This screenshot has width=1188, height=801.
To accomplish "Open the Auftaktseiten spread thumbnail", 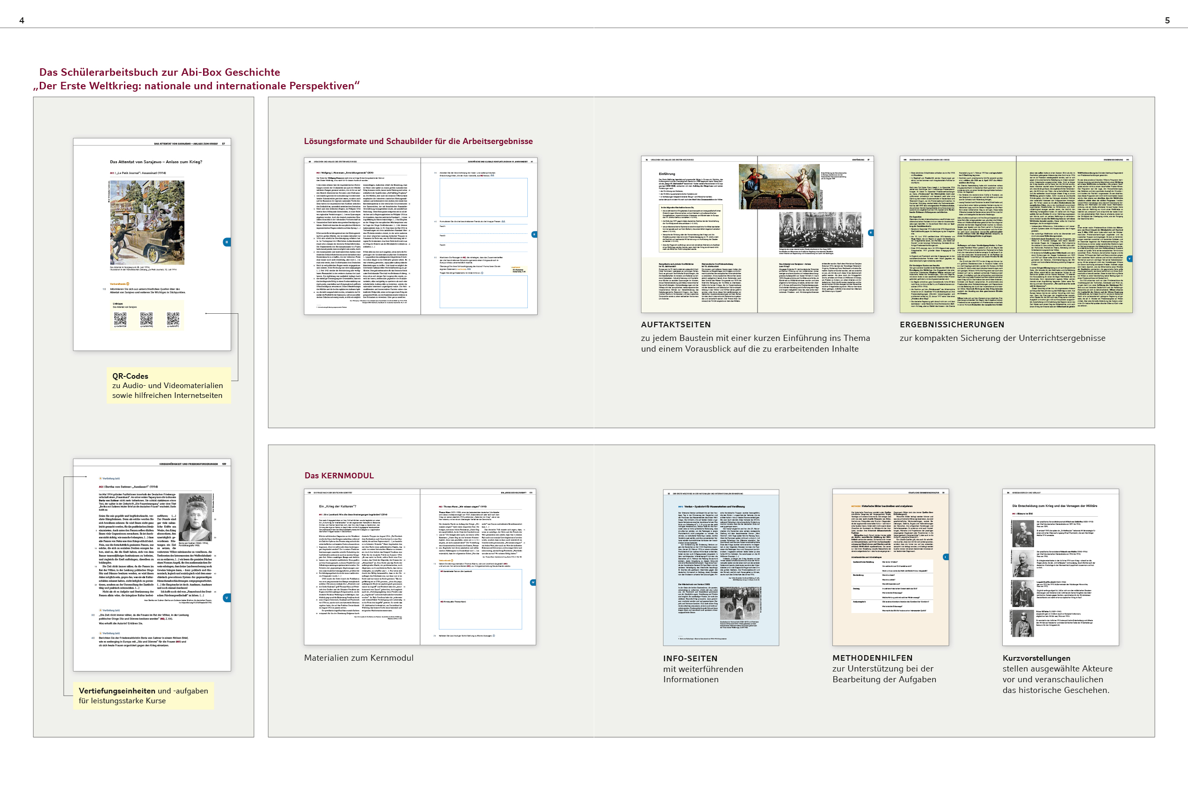I will (757, 234).
